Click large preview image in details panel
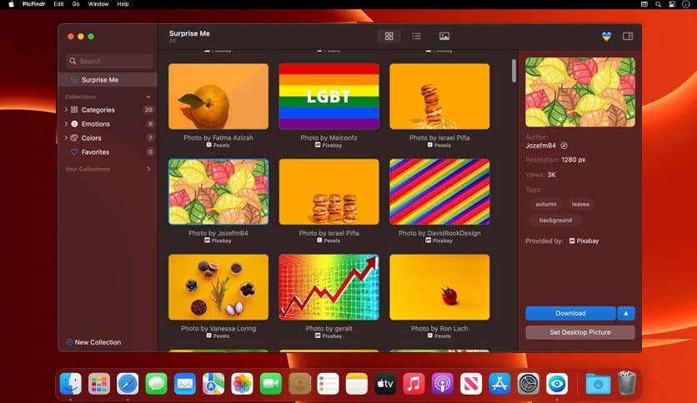Viewport: 697px width, 403px height. point(580,92)
